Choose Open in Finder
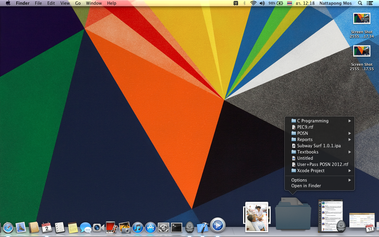 pyautogui.click(x=306, y=186)
